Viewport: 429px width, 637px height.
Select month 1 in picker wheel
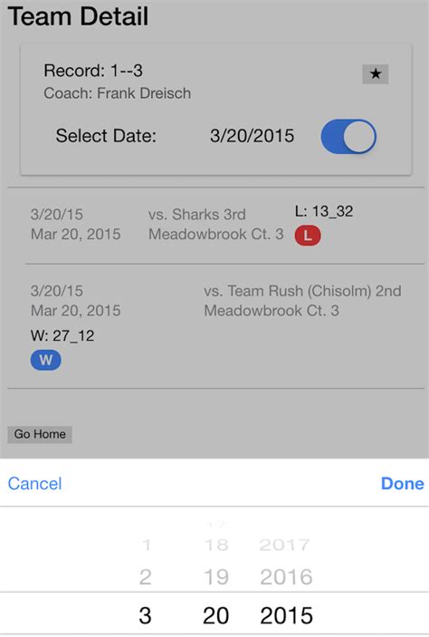pyautogui.click(x=147, y=545)
